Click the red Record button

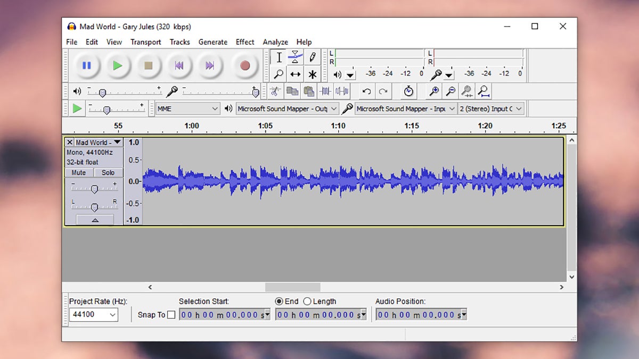tap(244, 65)
